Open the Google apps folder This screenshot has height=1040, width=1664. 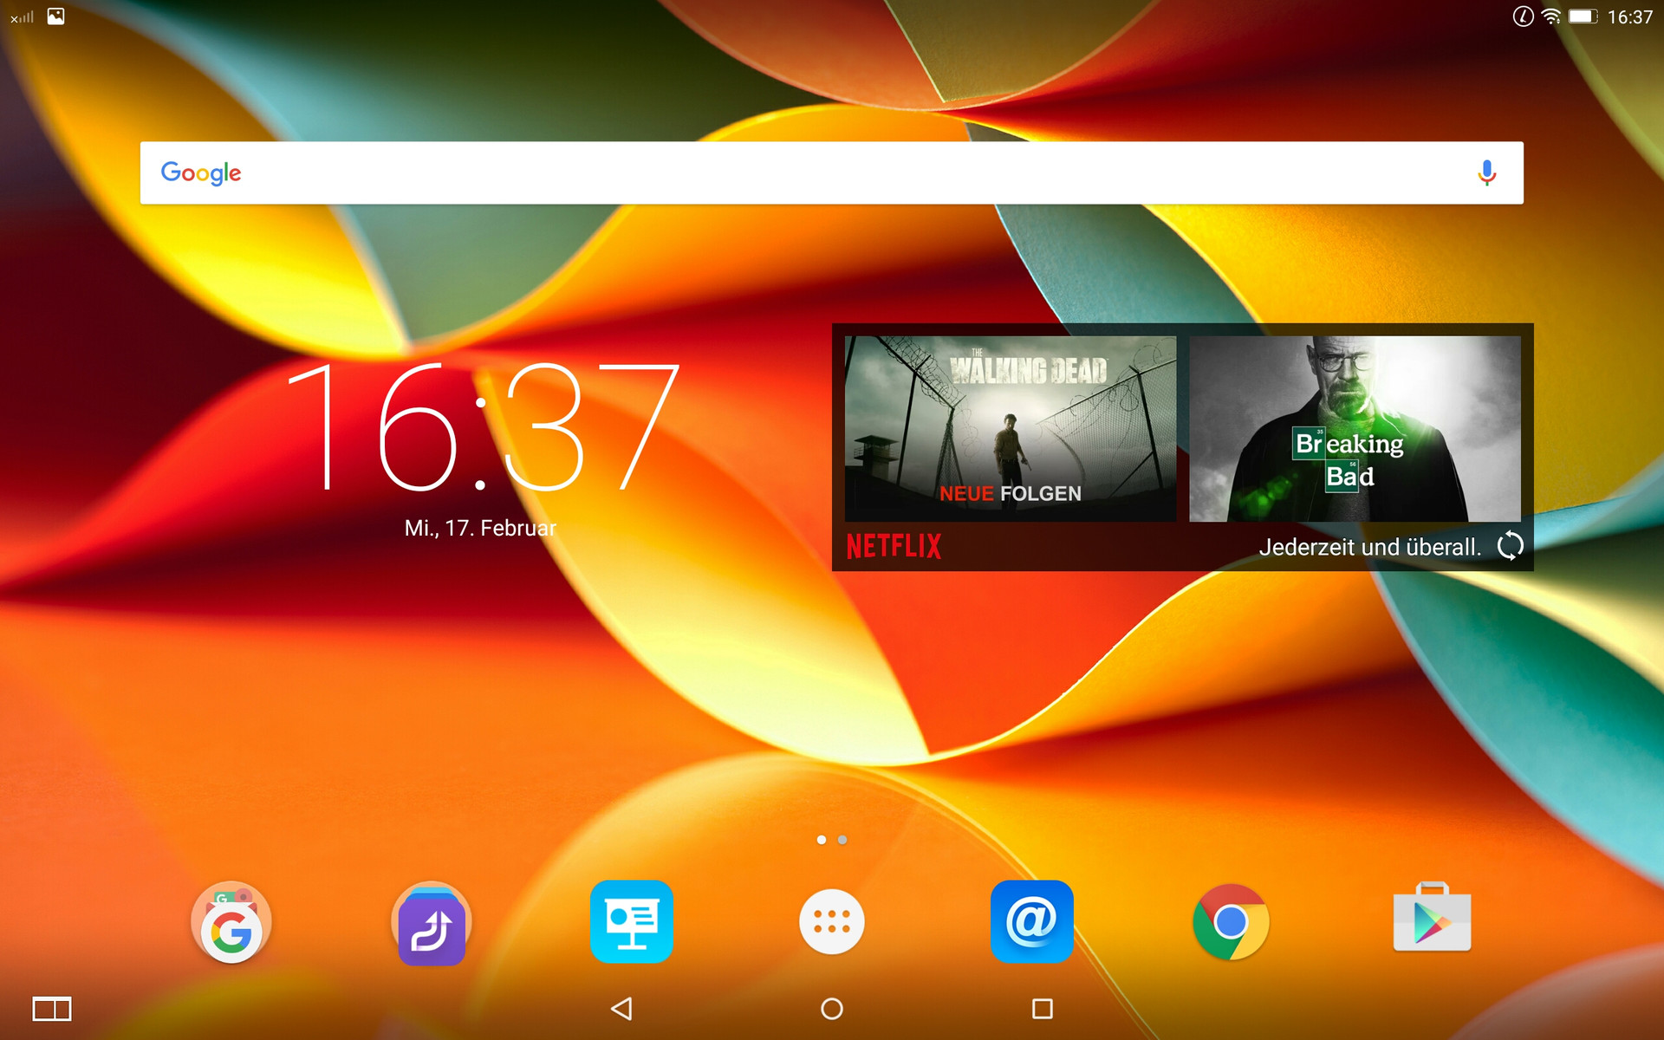pyautogui.click(x=231, y=922)
